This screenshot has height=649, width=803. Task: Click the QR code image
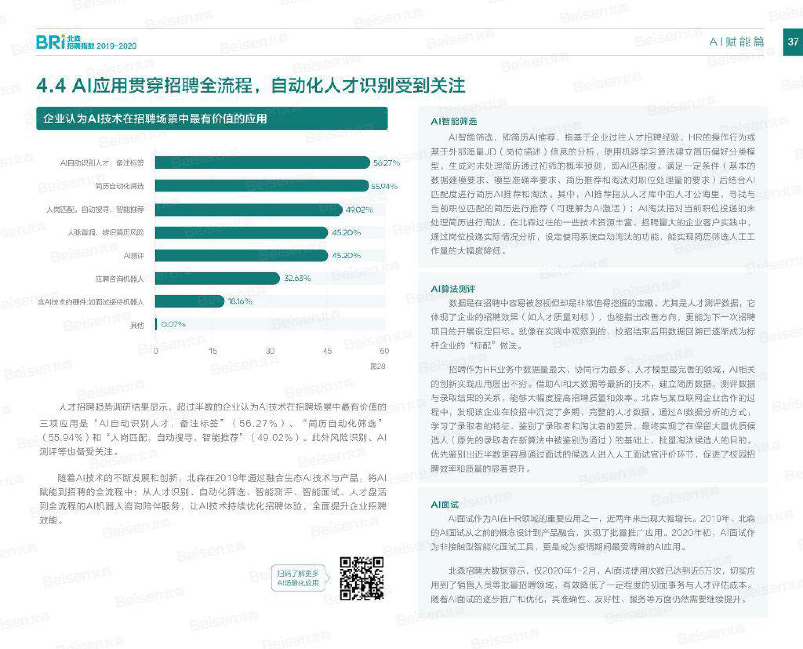pyautogui.click(x=361, y=578)
